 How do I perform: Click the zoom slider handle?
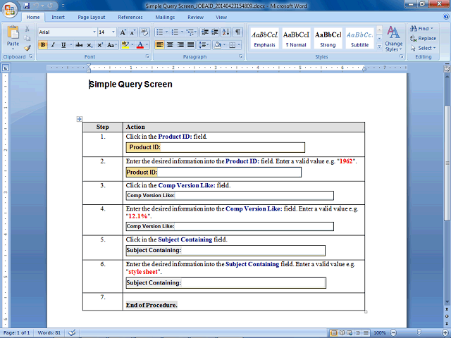click(x=419, y=333)
